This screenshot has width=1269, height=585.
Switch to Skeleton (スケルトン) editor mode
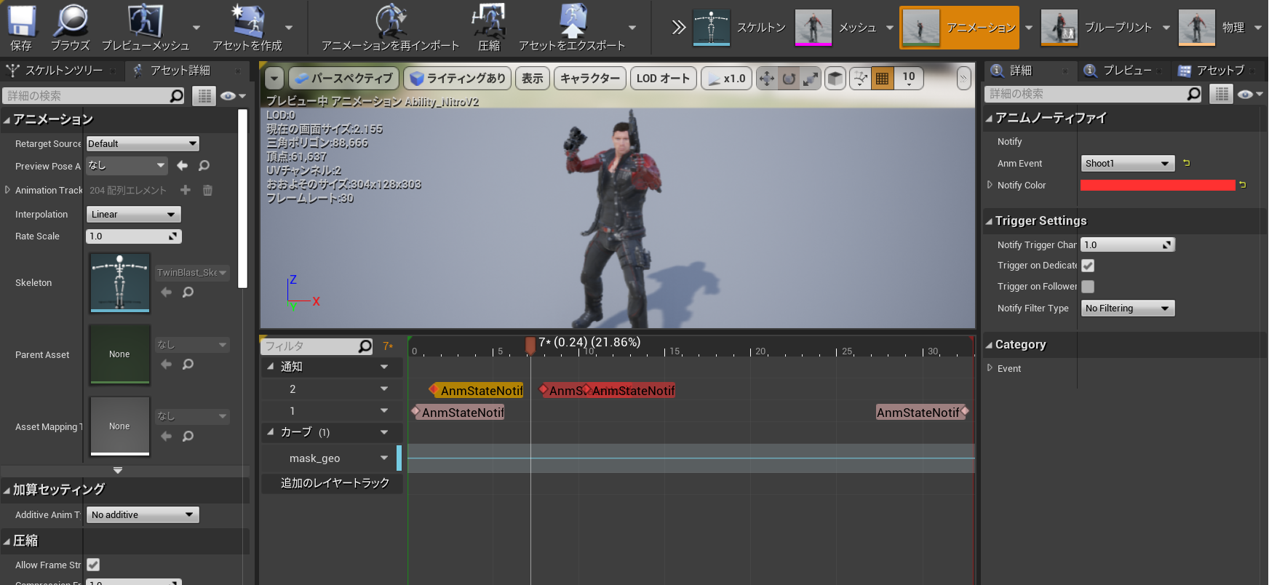tap(739, 28)
